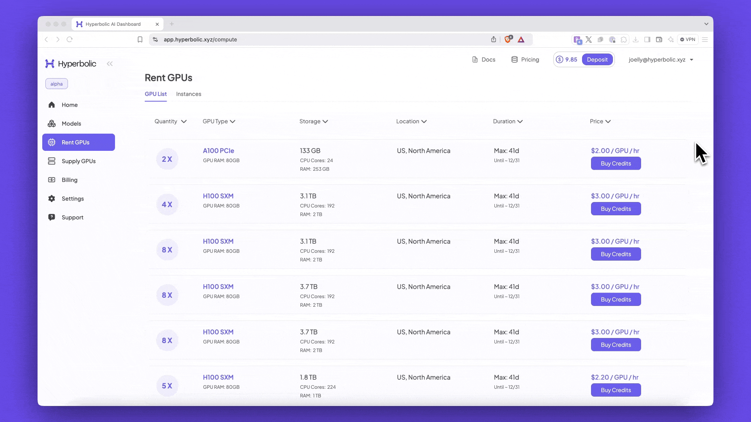This screenshot has width=751, height=422.
Task: Click the Support chat icon
Action: pyautogui.click(x=52, y=217)
